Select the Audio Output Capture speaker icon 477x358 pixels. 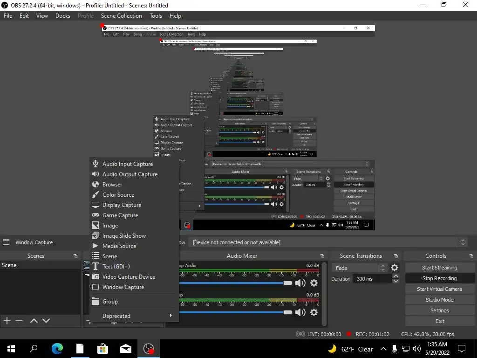click(95, 174)
